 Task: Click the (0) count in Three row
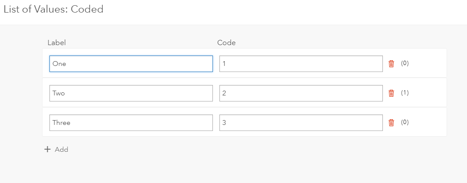405,122
